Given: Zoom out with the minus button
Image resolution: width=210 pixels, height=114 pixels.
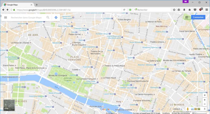Looking at the screenshot, I should 205,104.
